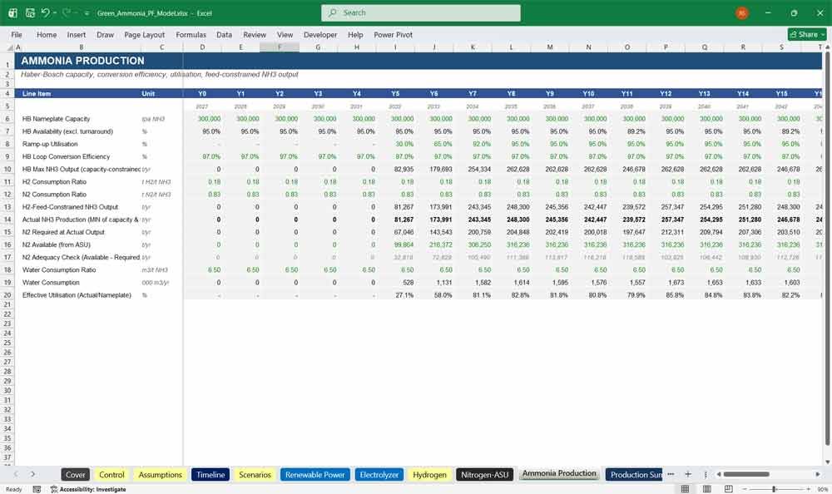
Task: Open the Review ribbon tab
Action: [255, 34]
